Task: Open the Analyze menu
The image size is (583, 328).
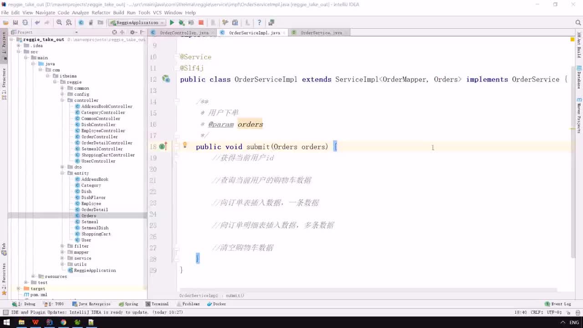Action: (80, 13)
